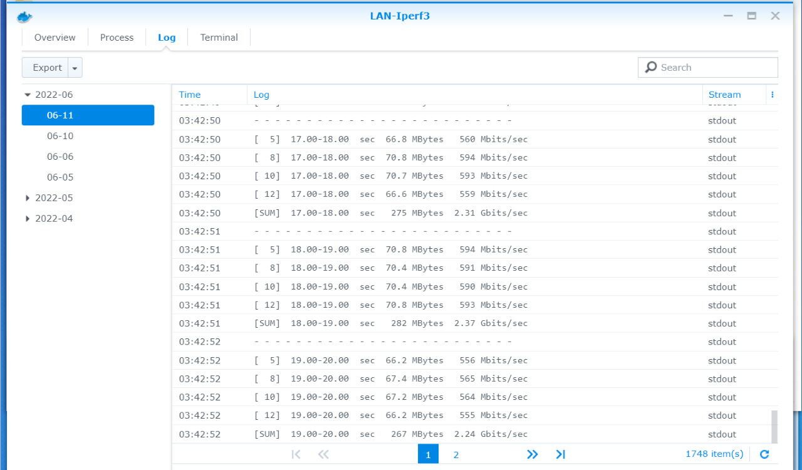
Task: Switch to the Overview tab
Action: click(x=55, y=38)
